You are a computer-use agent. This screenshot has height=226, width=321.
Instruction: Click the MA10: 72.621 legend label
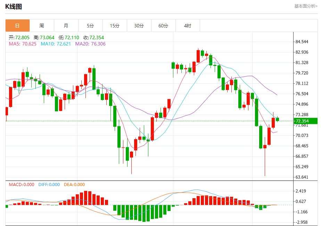(x=56, y=44)
